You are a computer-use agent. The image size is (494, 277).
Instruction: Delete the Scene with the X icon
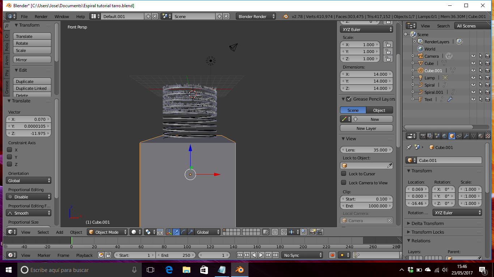tap(226, 16)
